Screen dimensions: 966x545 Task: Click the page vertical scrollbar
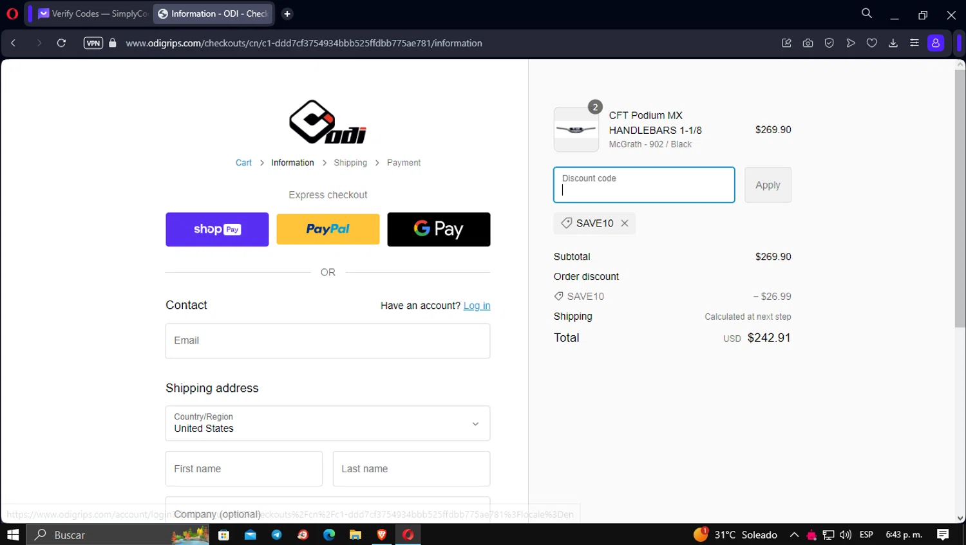[x=960, y=199]
